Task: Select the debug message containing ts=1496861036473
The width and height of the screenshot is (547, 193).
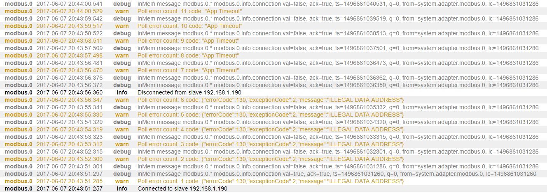Action: pos(338,63)
